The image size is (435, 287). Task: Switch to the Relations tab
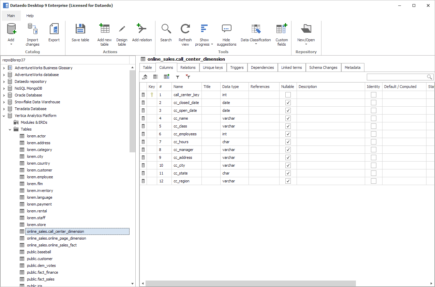pyautogui.click(x=188, y=67)
